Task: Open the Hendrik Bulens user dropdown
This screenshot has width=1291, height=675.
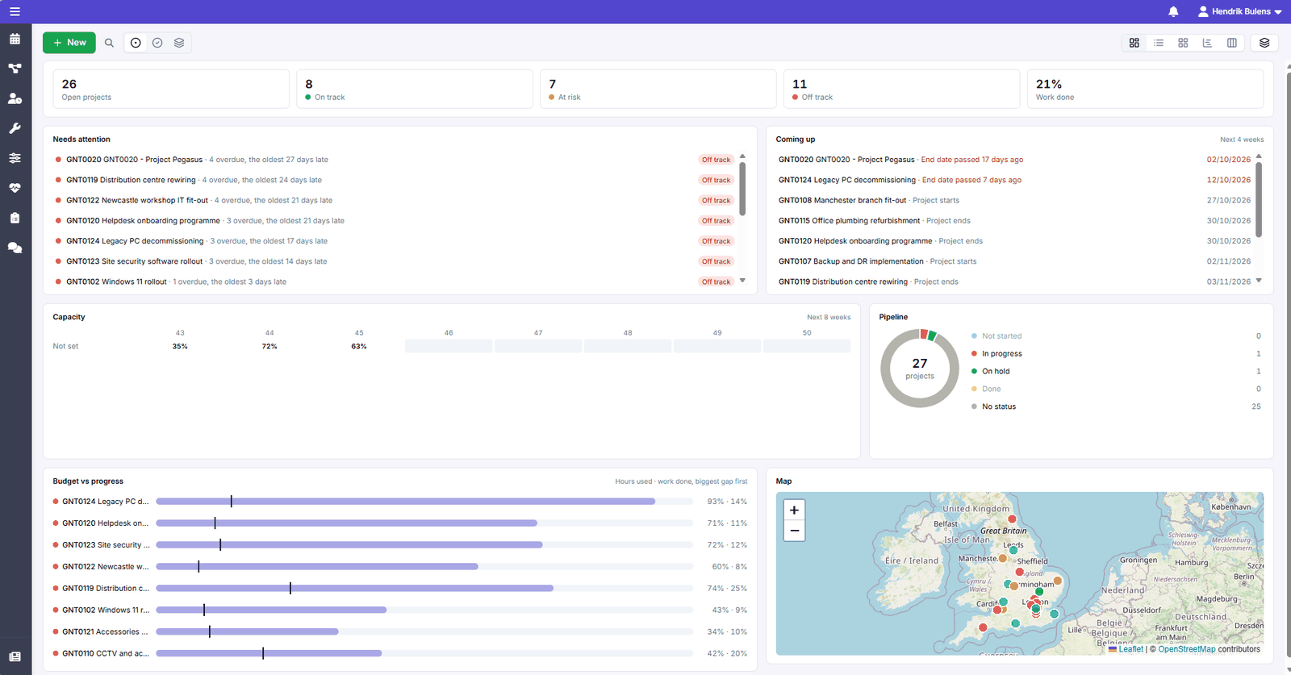Action: [1239, 11]
